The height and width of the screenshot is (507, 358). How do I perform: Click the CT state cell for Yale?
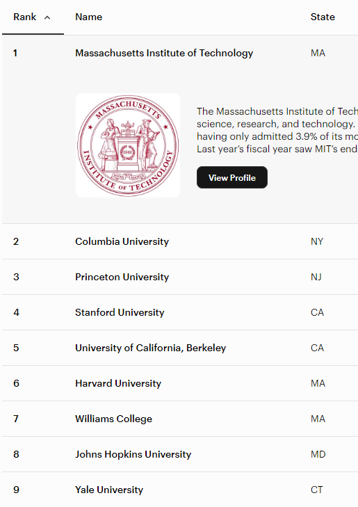[317, 490]
